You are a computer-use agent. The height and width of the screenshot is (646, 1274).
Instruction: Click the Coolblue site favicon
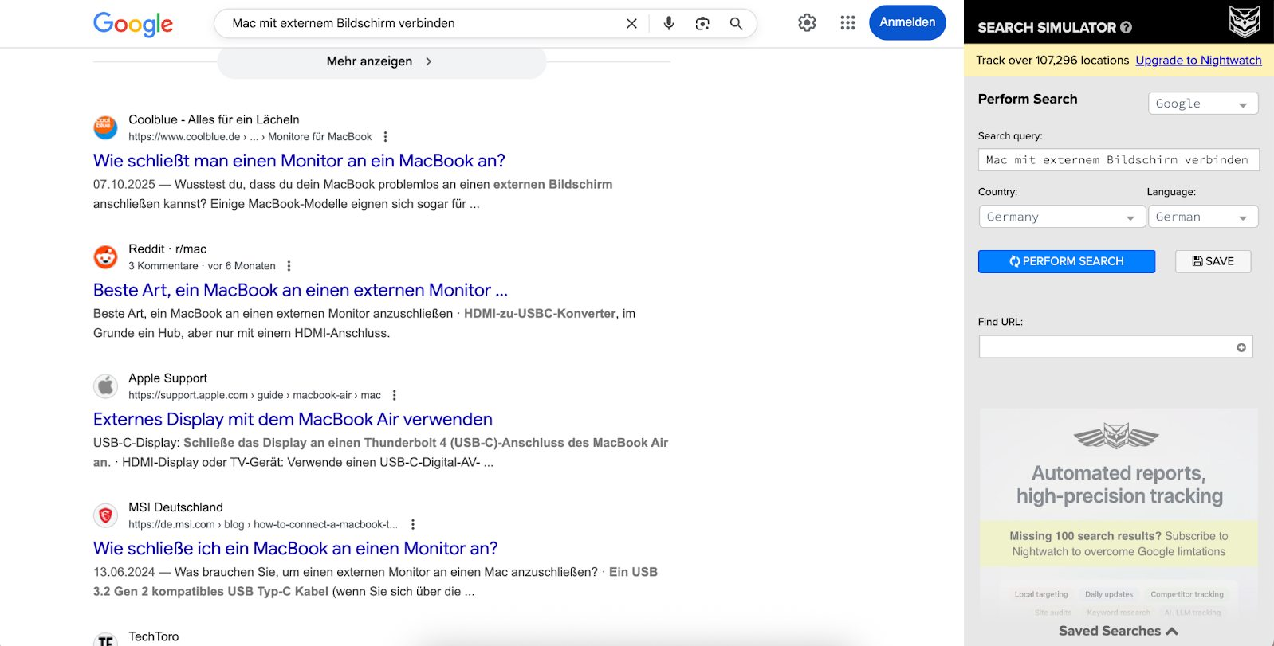click(x=105, y=127)
